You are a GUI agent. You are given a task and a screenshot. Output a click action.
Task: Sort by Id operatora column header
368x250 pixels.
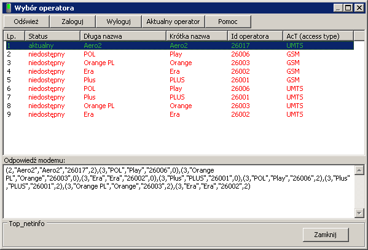(x=256, y=36)
